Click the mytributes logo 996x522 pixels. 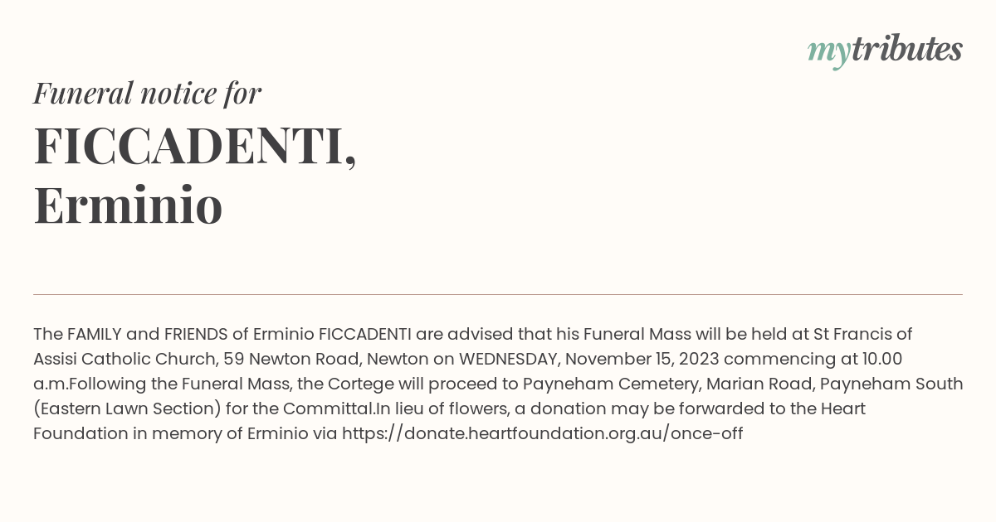pyautogui.click(x=885, y=50)
